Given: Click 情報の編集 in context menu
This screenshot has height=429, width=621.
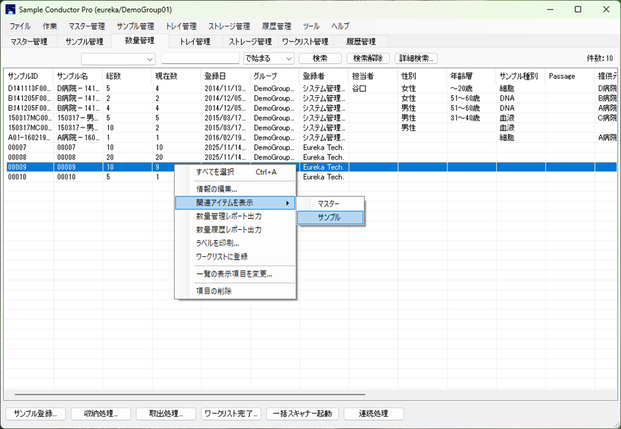Looking at the screenshot, I should [x=216, y=189].
